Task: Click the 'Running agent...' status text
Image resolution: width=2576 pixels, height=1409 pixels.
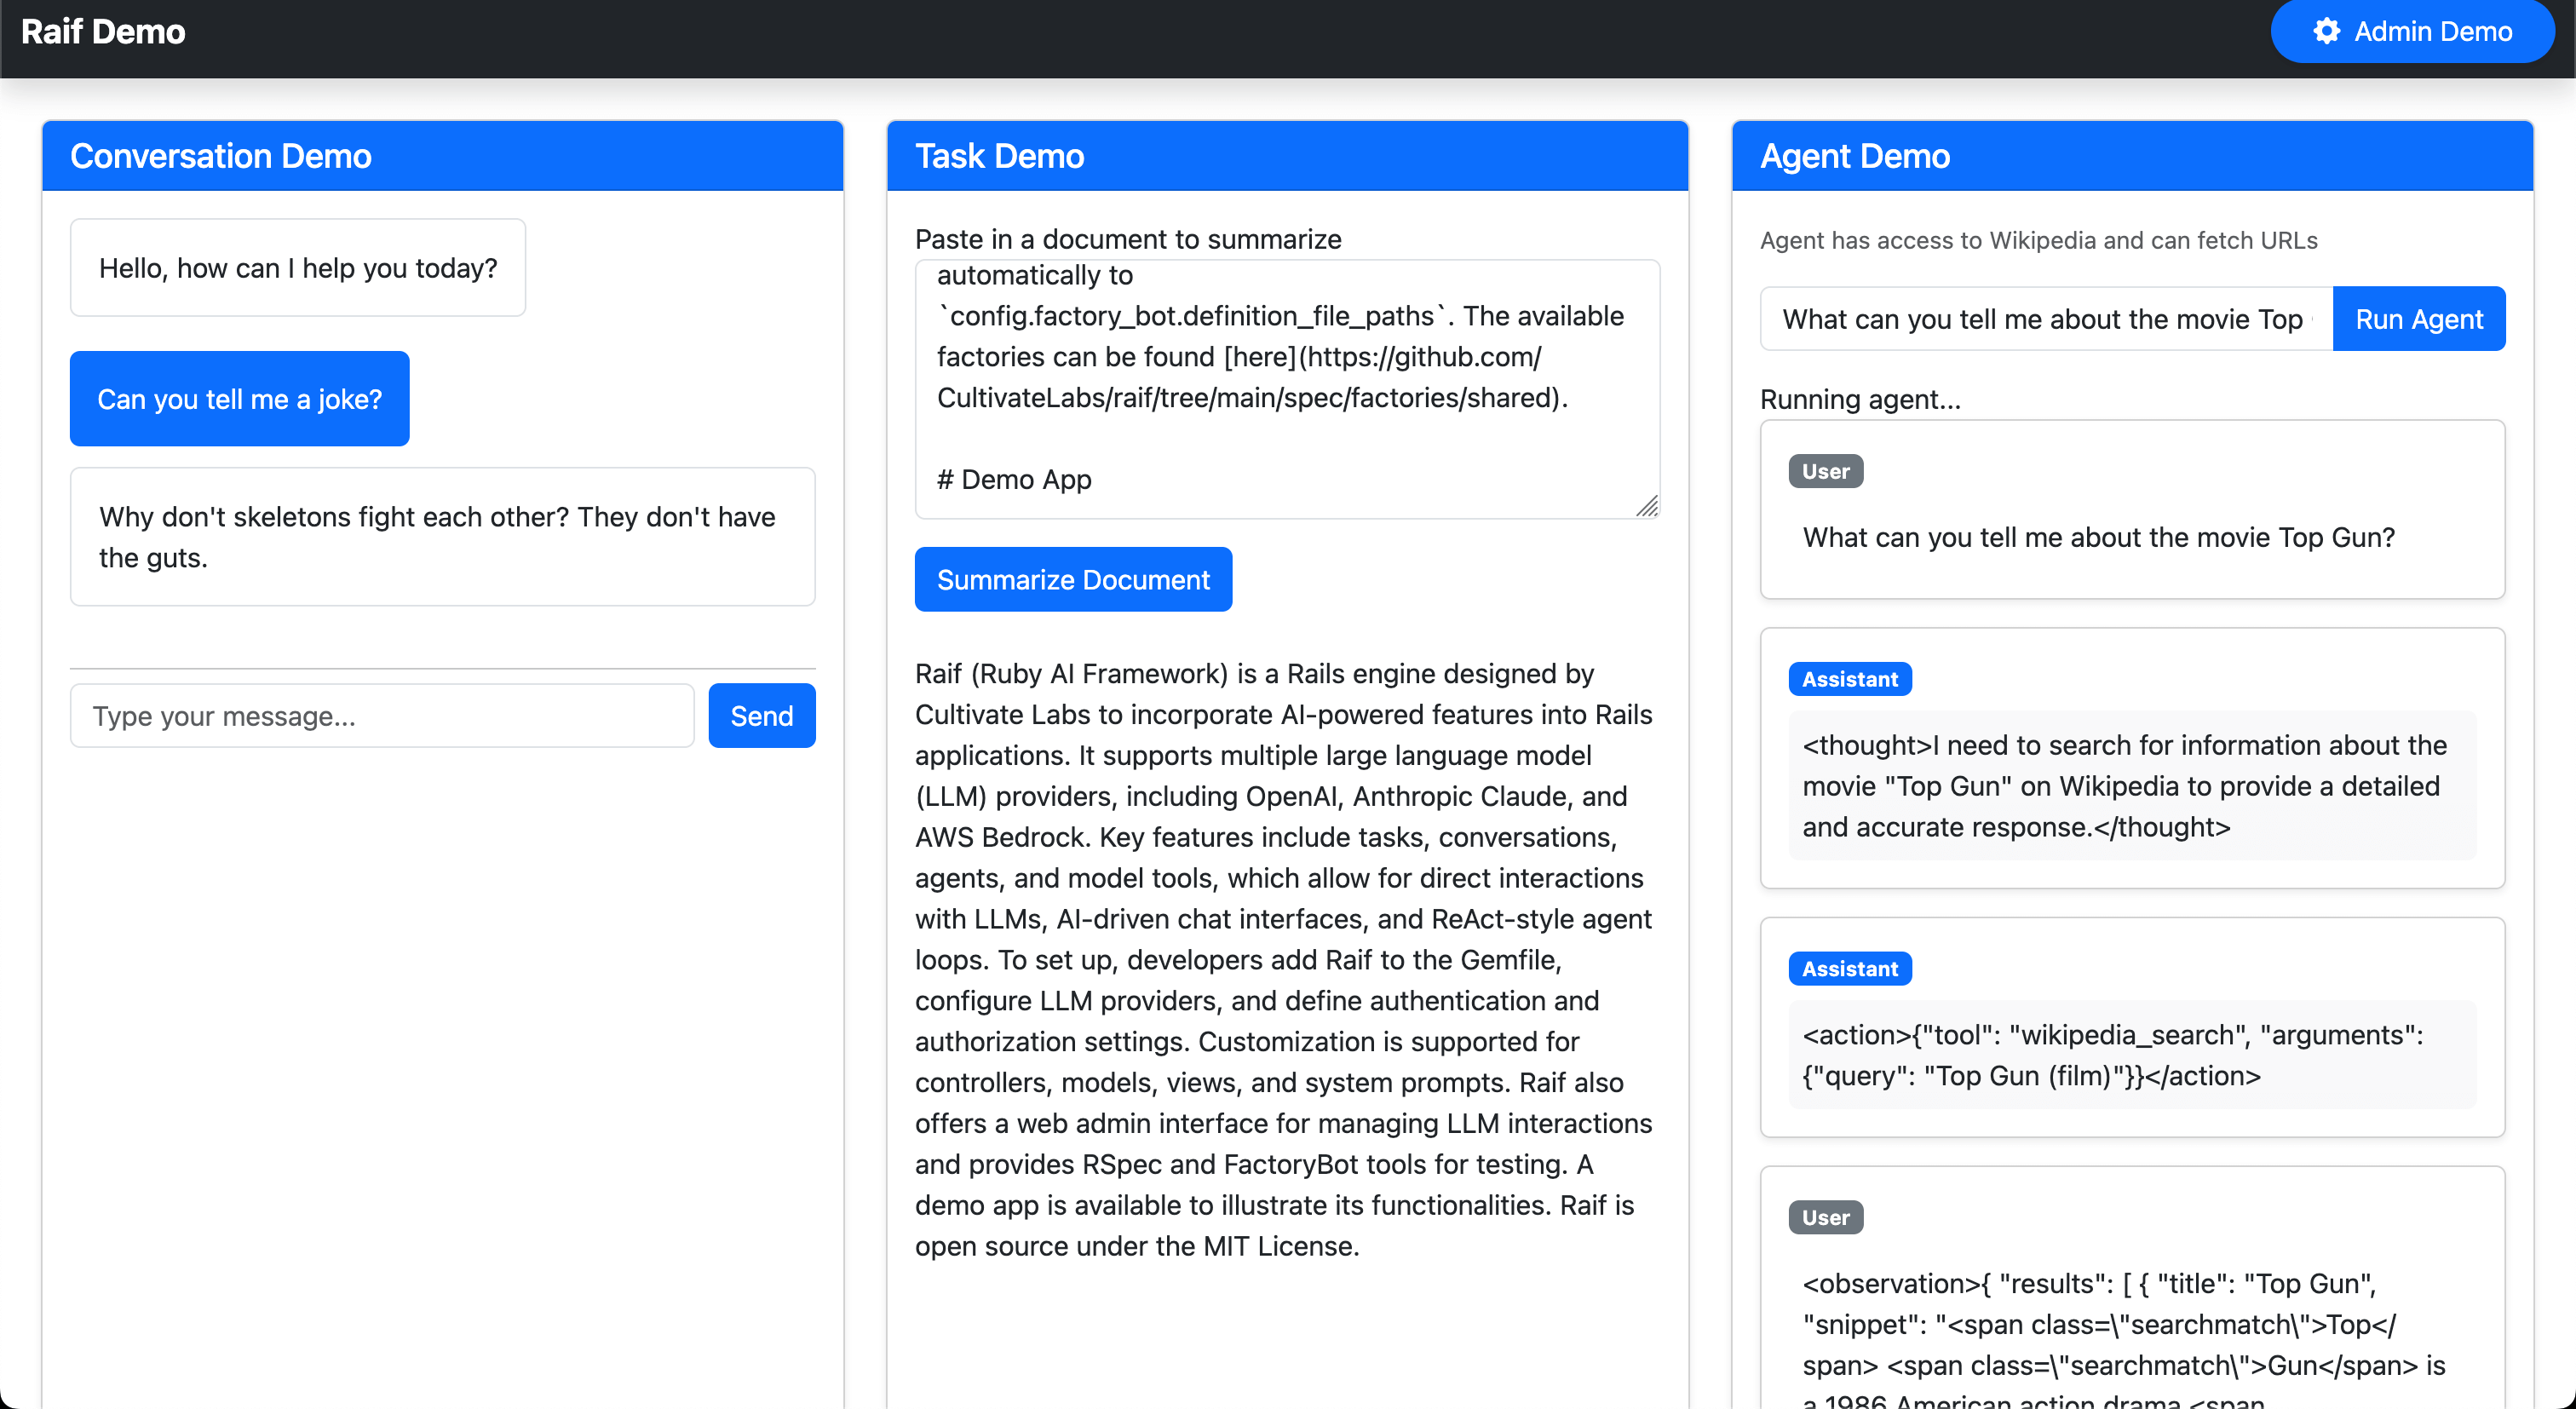Action: coord(1860,399)
